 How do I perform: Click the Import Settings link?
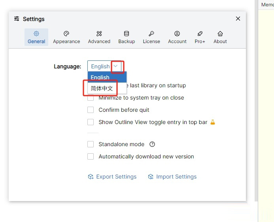click(172, 177)
